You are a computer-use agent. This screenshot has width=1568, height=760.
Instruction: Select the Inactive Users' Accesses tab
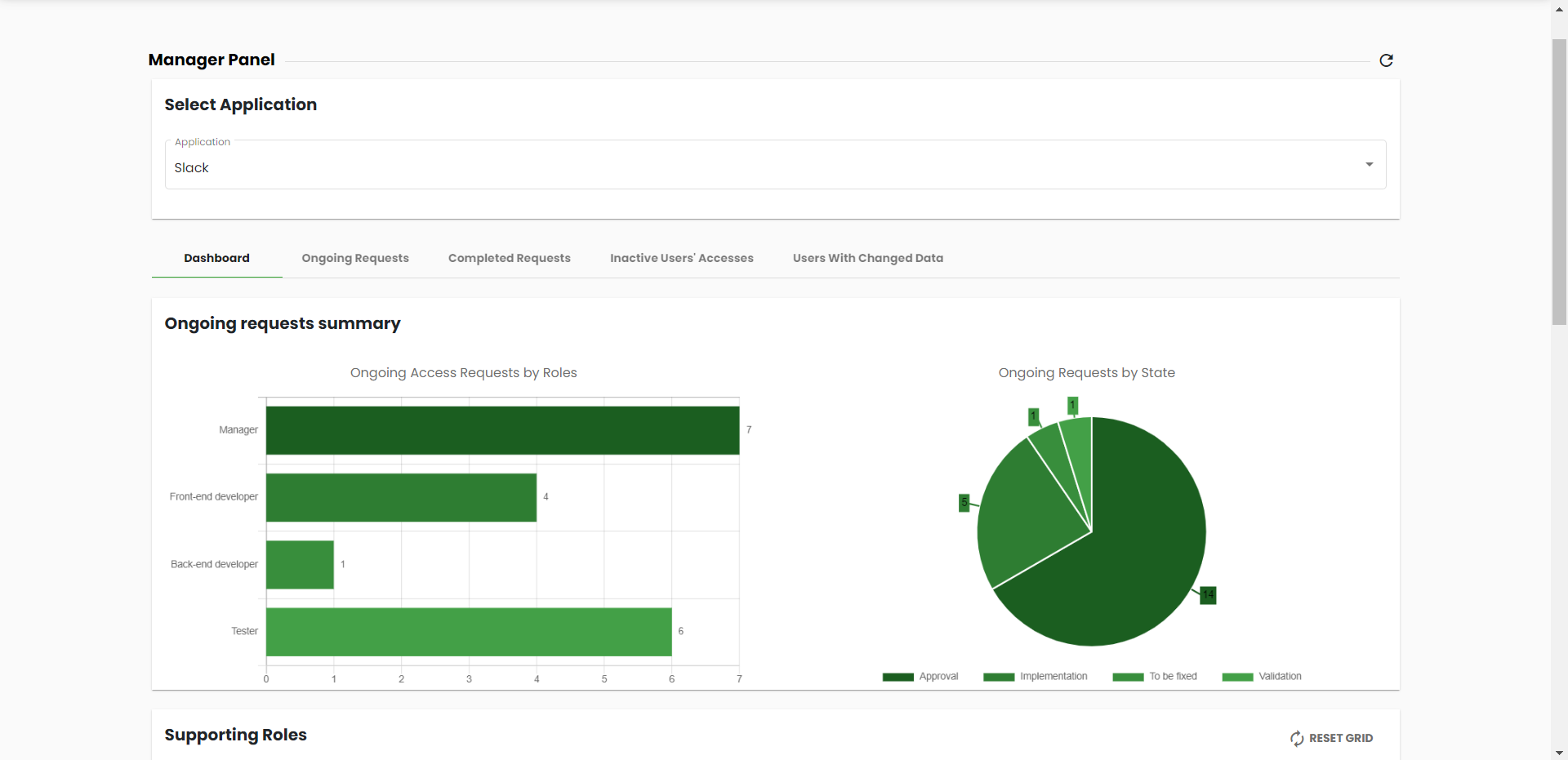[x=681, y=258]
